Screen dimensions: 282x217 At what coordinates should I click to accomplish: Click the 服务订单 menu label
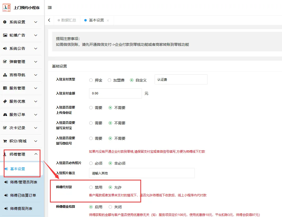coord(17,115)
